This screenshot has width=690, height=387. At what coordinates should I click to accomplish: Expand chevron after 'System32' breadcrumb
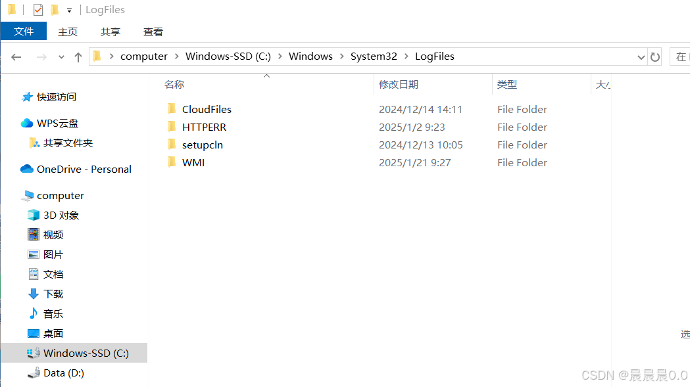406,57
